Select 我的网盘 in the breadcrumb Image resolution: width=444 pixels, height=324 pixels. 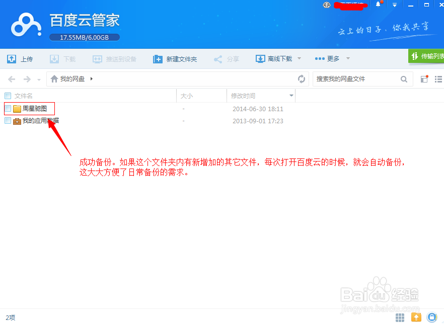[72, 78]
